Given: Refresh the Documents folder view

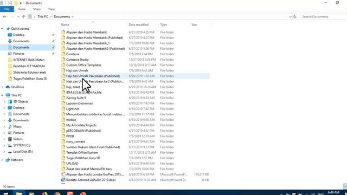Looking at the screenshot, I should [x=294, y=17].
